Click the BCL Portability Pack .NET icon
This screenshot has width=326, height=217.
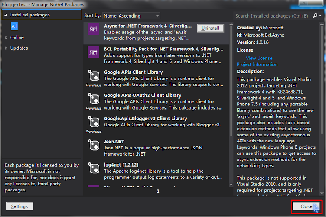click(x=93, y=52)
